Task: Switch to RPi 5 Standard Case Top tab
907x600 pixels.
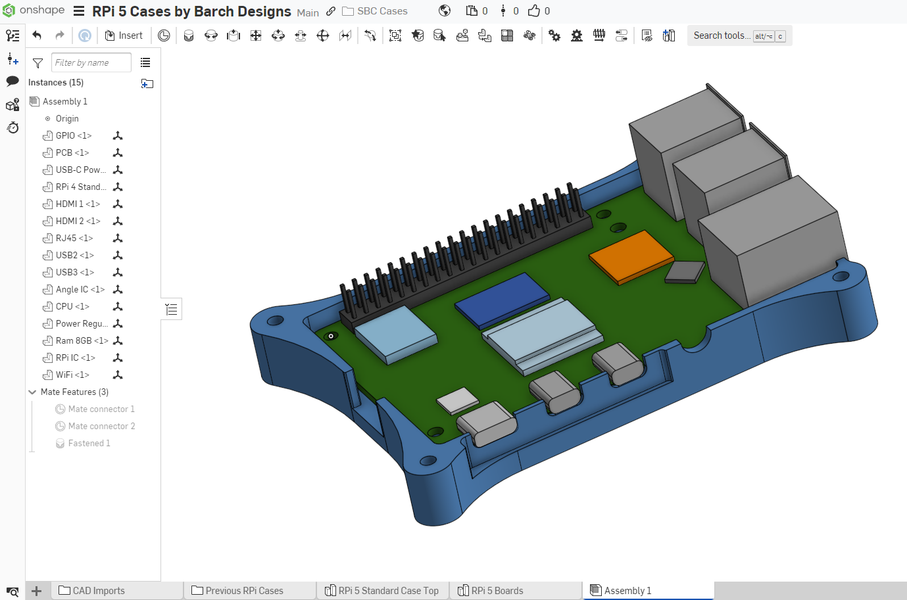Action: pos(382,590)
